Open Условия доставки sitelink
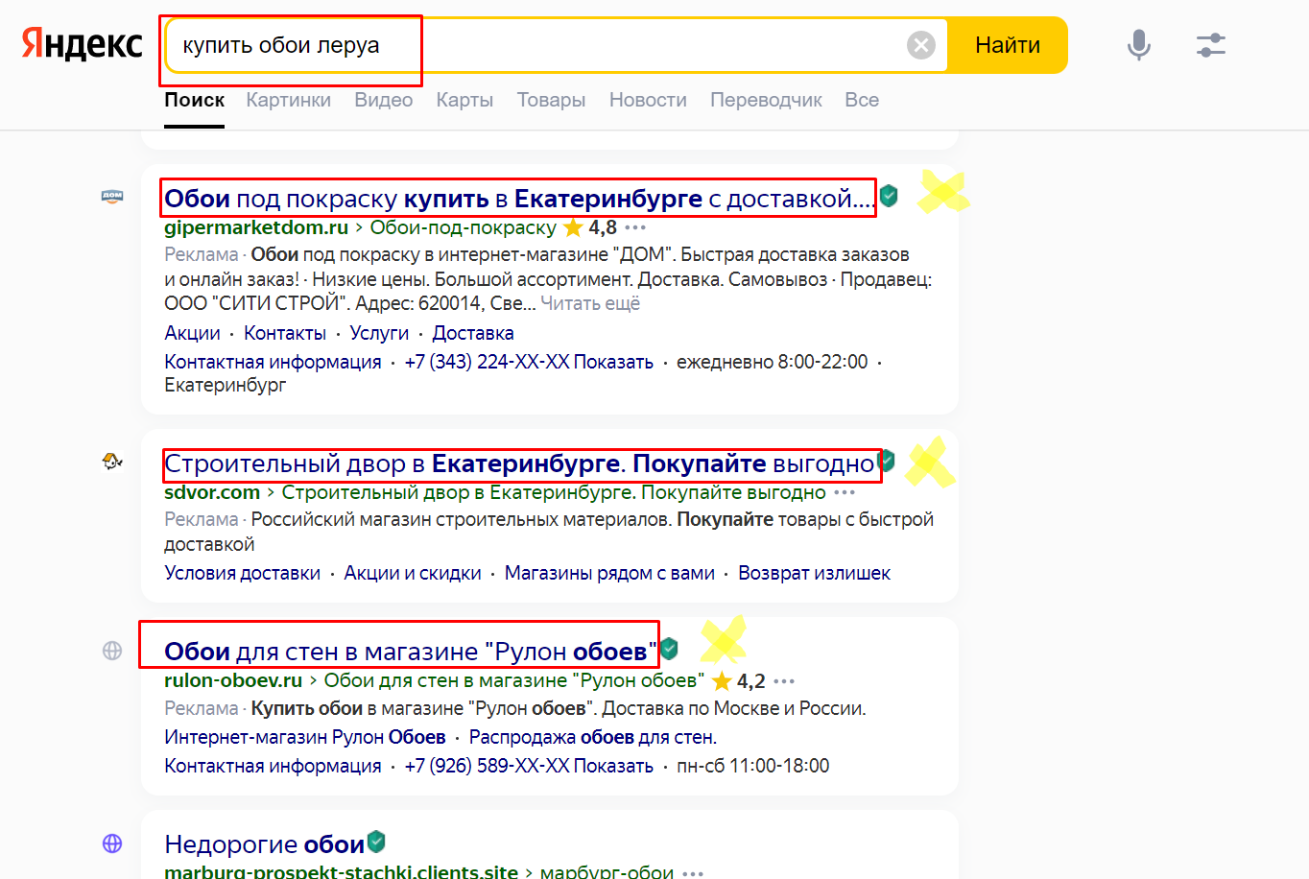The height and width of the screenshot is (879, 1309). click(242, 573)
